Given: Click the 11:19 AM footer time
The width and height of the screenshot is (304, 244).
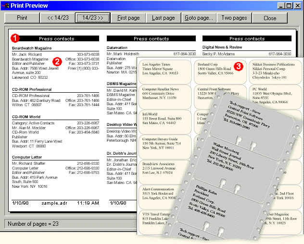Looking at the screenshot, I should [88, 203].
